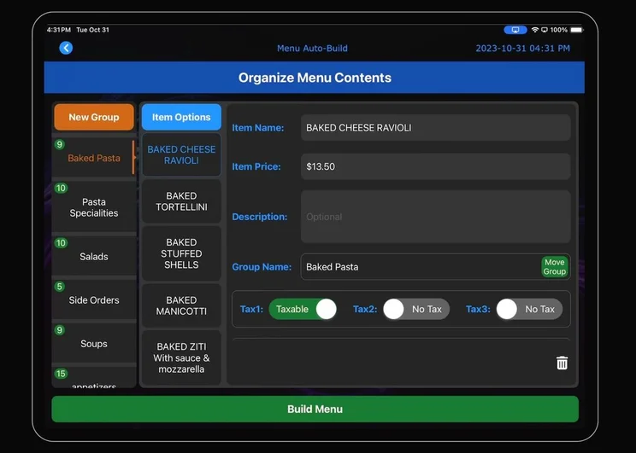Screen dimensions: 636x453
Task: Click the Tax3 label
Action: [x=478, y=309]
